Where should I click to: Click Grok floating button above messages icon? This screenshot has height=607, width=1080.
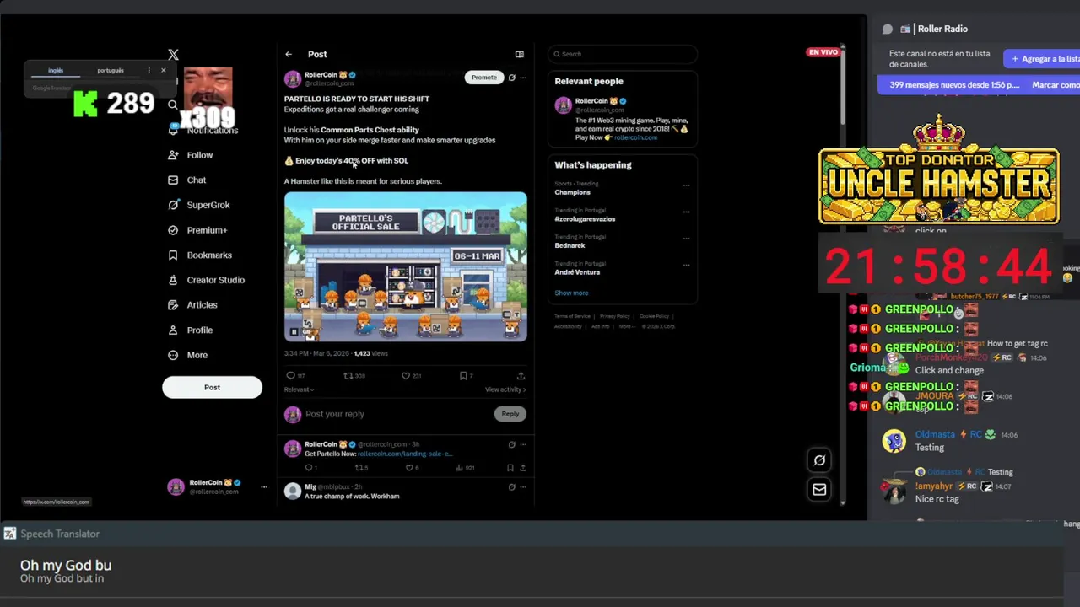pyautogui.click(x=819, y=460)
